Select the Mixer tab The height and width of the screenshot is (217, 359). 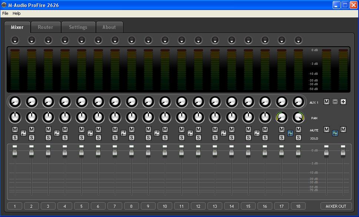point(17,27)
